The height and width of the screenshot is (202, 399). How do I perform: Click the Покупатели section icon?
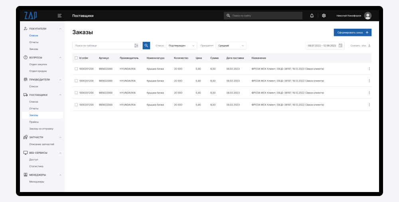coord(26,29)
